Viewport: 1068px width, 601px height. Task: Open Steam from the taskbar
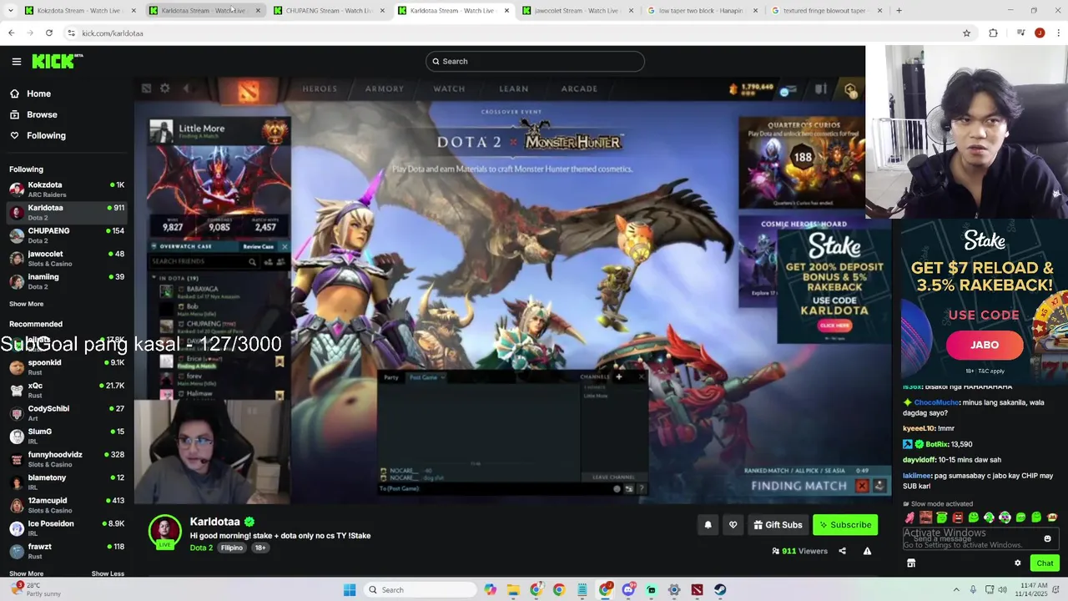(719, 590)
